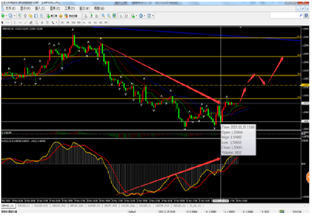The width and height of the screenshot is (316, 219).
Task: Select the Text Label tool
Action: (47, 22)
